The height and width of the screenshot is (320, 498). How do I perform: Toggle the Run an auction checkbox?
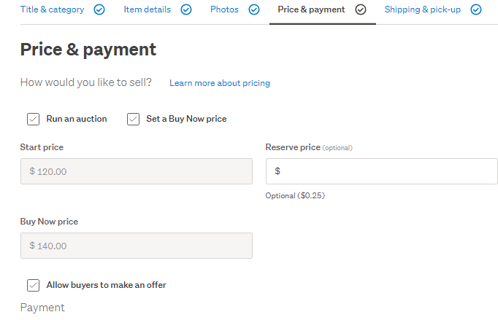(x=33, y=119)
